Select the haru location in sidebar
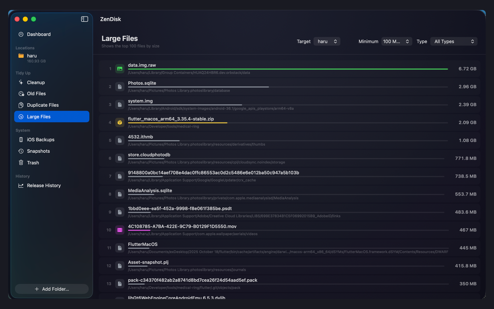Screen dimensions: 494x309 [x=52, y=58]
